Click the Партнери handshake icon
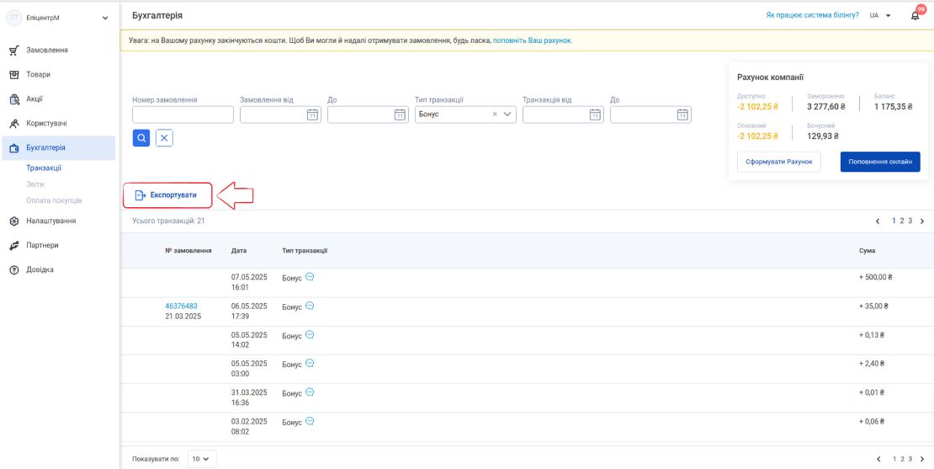934x469 pixels. tap(14, 246)
